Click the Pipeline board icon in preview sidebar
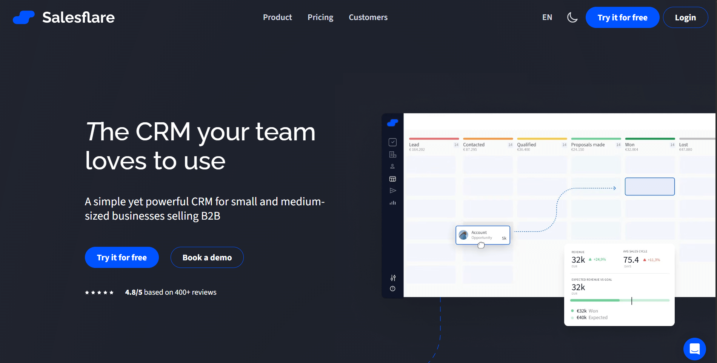 392,179
